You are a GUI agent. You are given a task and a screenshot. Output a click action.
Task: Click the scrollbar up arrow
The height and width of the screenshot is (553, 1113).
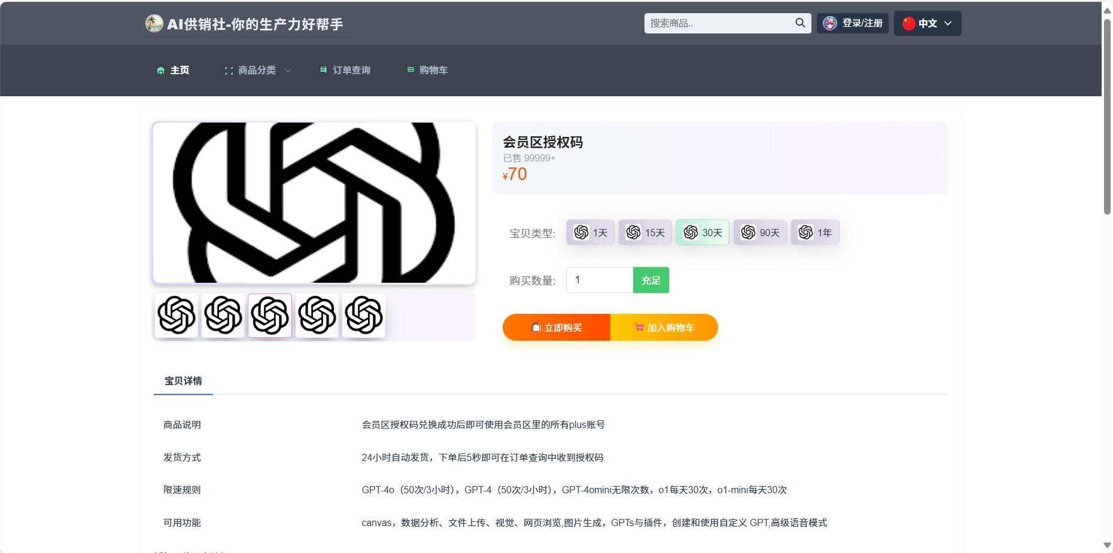click(x=1108, y=11)
